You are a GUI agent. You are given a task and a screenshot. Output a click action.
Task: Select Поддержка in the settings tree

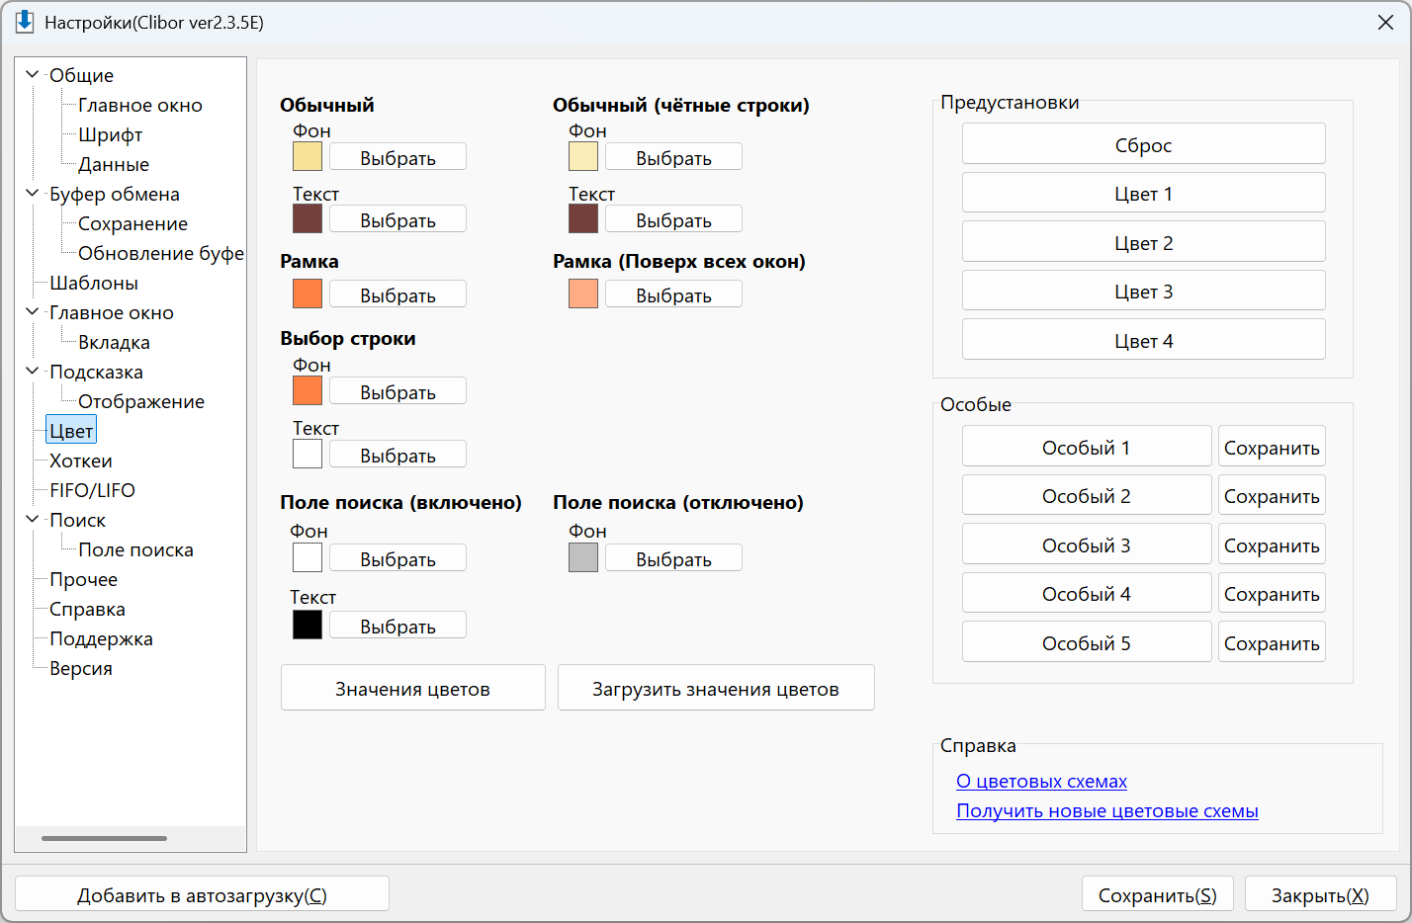(101, 638)
